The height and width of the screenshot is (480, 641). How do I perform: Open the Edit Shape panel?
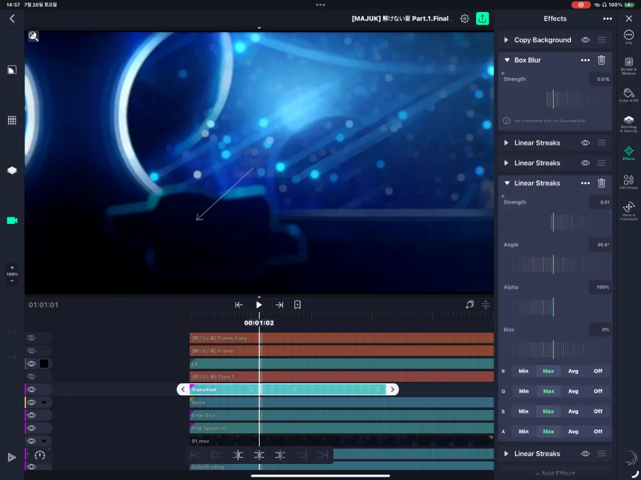pos(629,181)
